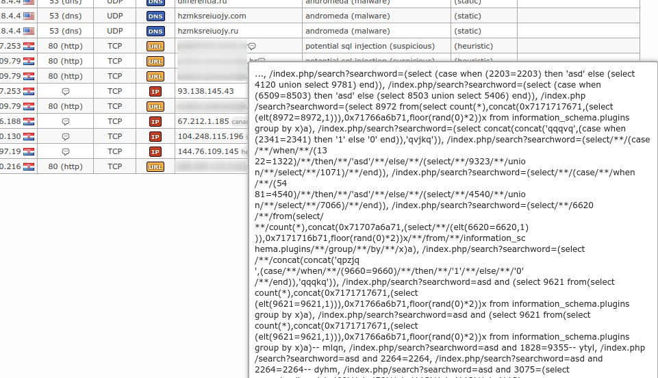
Task: Click Croatian flag in 144.76.109.145 row
Action: point(29,152)
